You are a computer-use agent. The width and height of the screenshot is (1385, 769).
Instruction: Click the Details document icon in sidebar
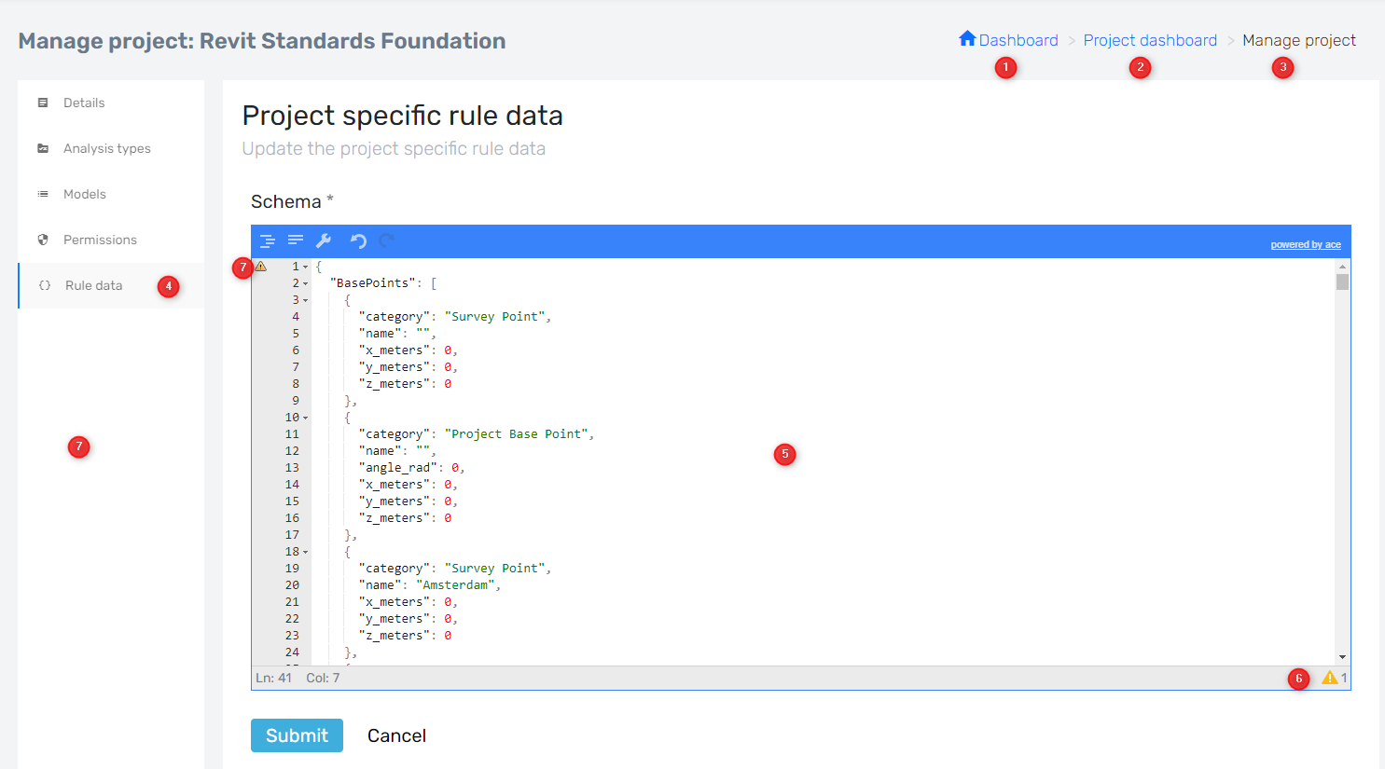click(43, 102)
